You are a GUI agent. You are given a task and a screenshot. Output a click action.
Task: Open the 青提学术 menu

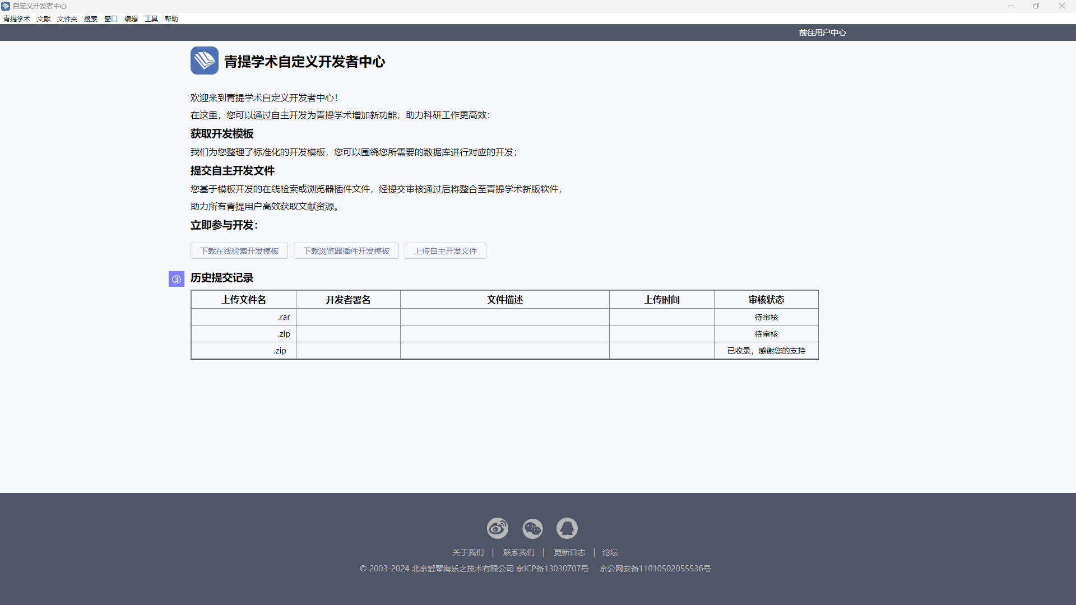point(17,18)
